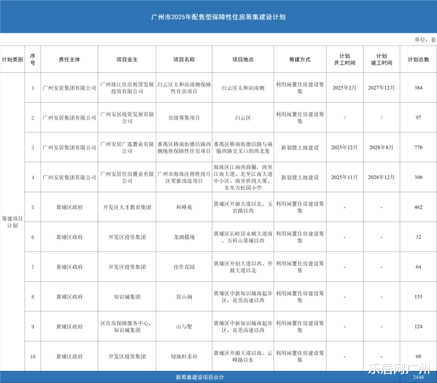Select completion date cell 2027年12月
This screenshot has width=437, height=383.
pyautogui.click(x=382, y=88)
